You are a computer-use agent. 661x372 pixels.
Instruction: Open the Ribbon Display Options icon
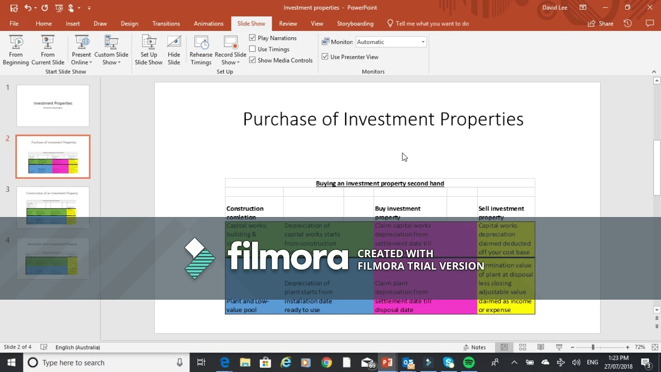pyautogui.click(x=583, y=8)
